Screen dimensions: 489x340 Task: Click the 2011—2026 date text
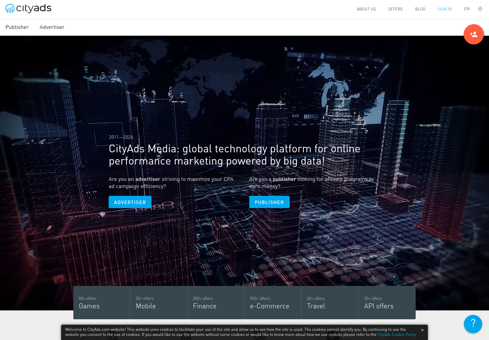(x=121, y=137)
